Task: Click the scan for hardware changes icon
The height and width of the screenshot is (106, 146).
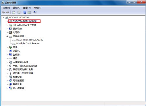Action: (x=35, y=12)
